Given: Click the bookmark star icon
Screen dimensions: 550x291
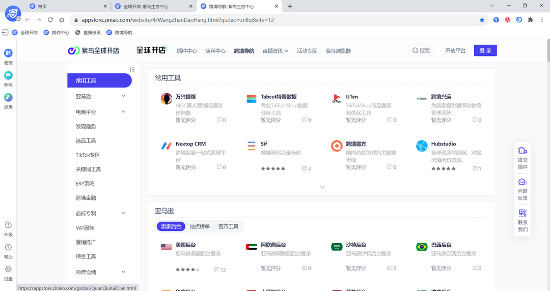Looking at the screenshot, I should coord(482,20).
